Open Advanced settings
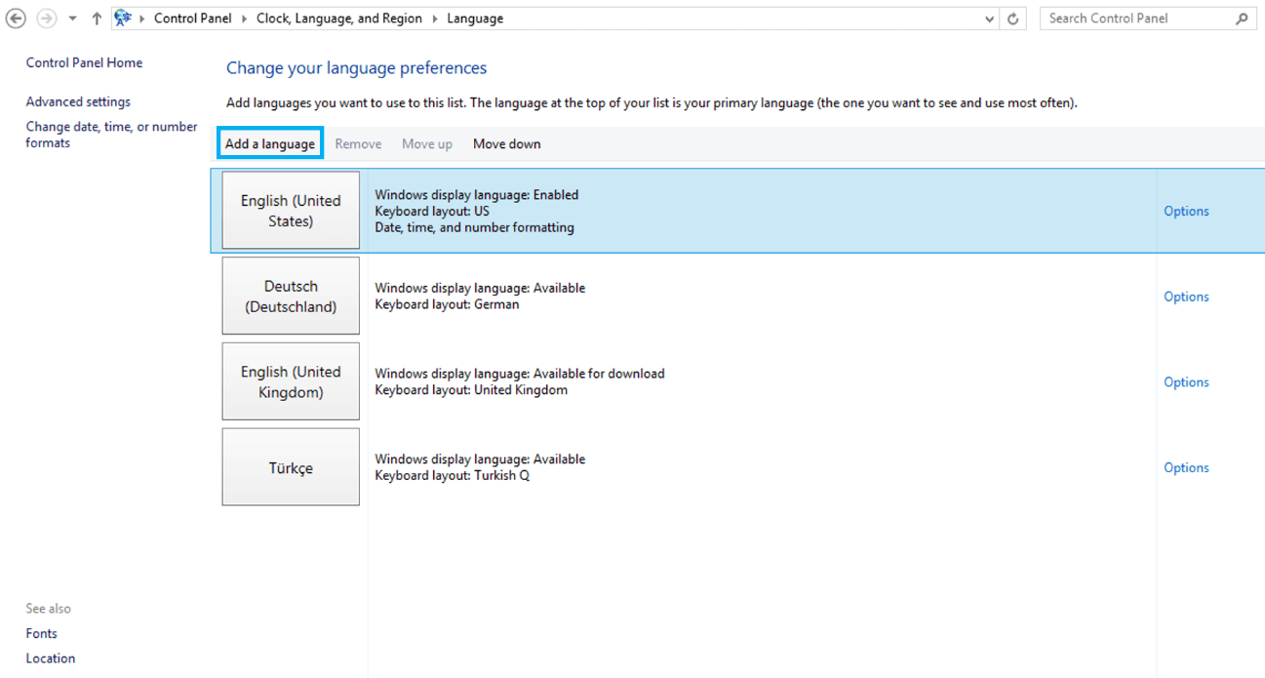 pyautogui.click(x=78, y=101)
